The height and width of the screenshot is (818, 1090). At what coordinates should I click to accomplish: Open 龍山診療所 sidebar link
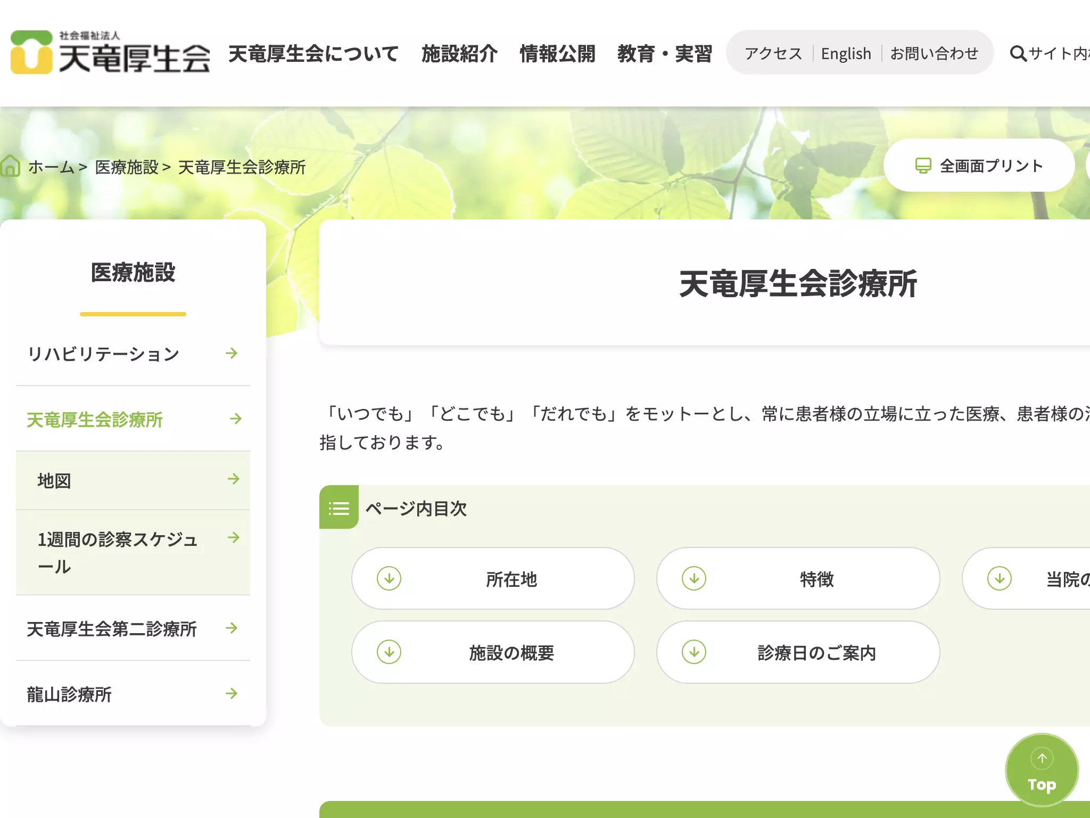[x=133, y=694]
